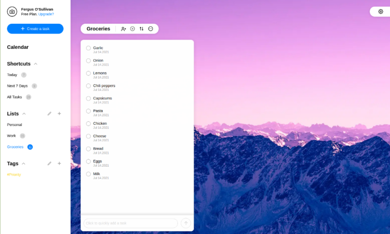The image size is (390, 234).
Task: Open the Chili peppers task name
Action: pyautogui.click(x=104, y=86)
